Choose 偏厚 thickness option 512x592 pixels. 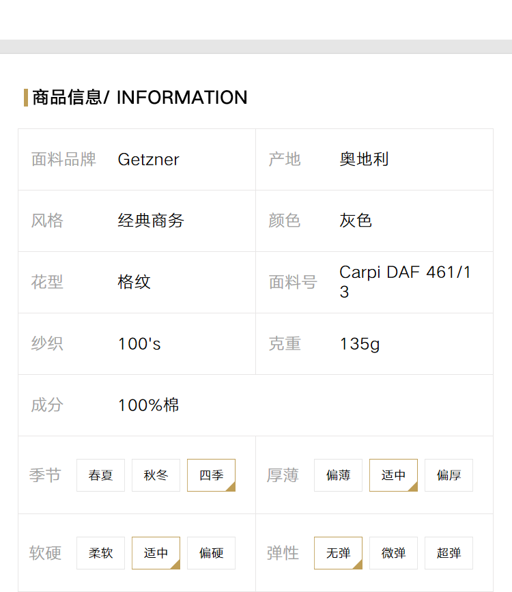tap(449, 475)
